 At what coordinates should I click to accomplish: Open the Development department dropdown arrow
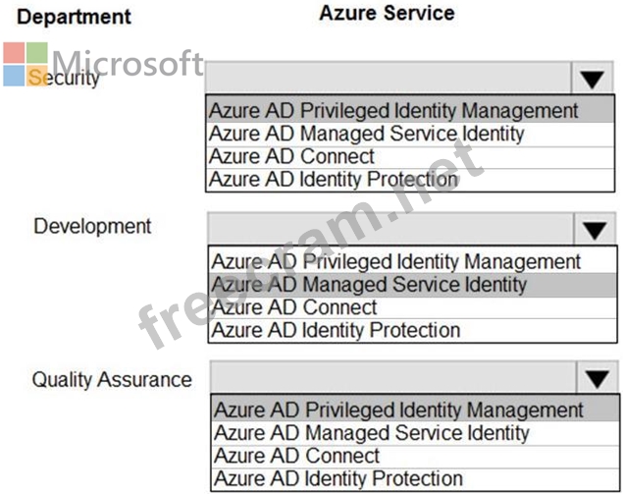pyautogui.click(x=595, y=230)
